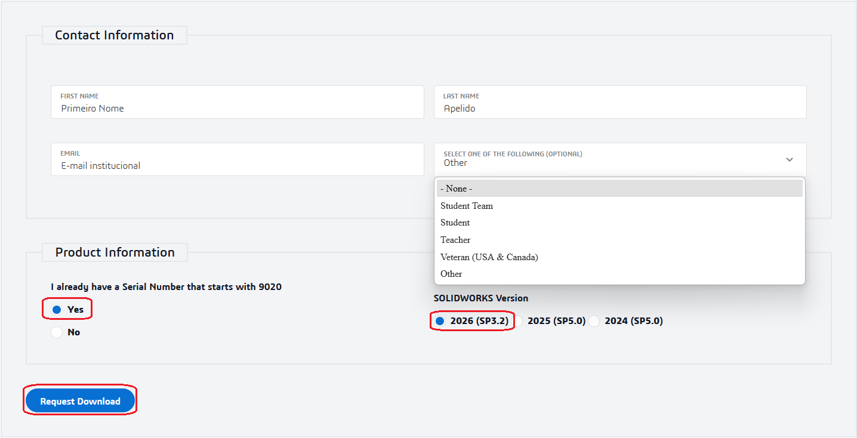The width and height of the screenshot is (857, 438).
Task: Click the First Name input field
Action: tap(238, 102)
